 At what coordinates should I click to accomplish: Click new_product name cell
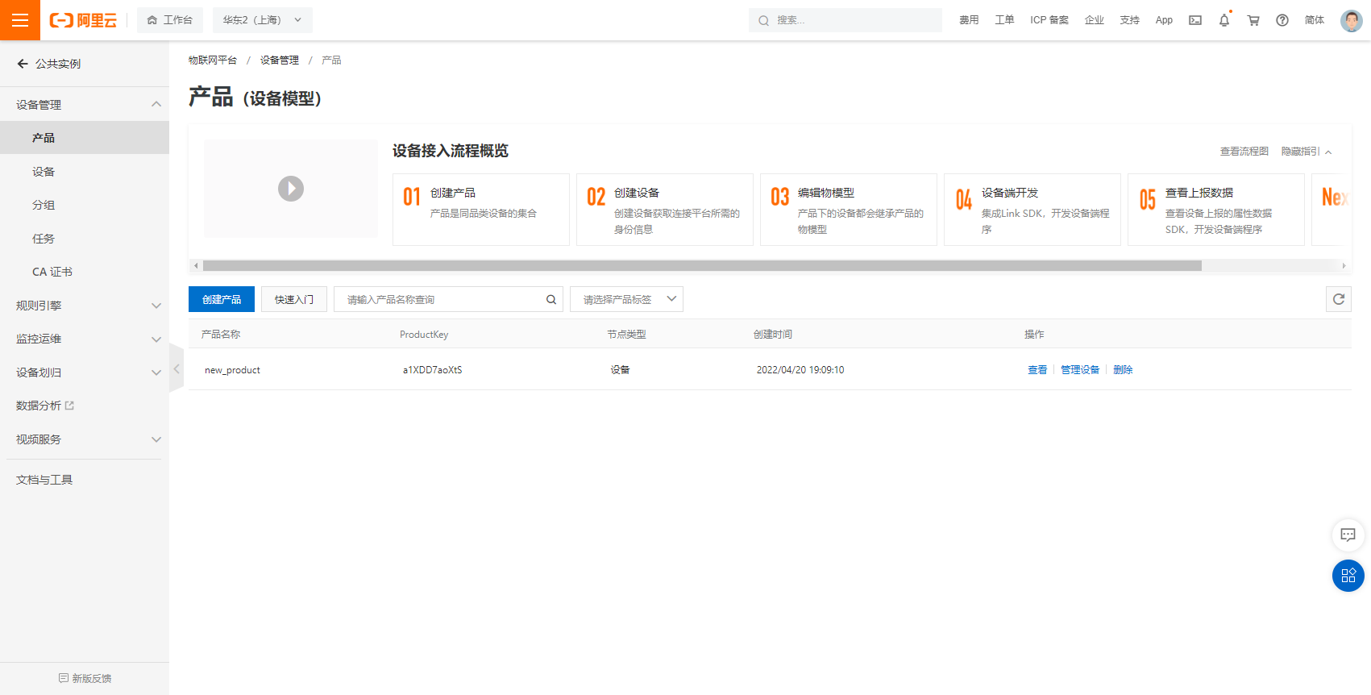[x=232, y=370]
